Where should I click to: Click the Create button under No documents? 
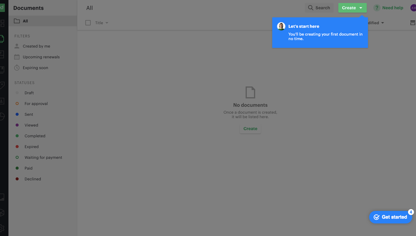coord(250,129)
